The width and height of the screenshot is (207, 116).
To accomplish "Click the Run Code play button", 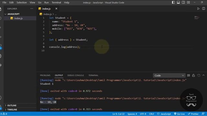I will point(198,9).
